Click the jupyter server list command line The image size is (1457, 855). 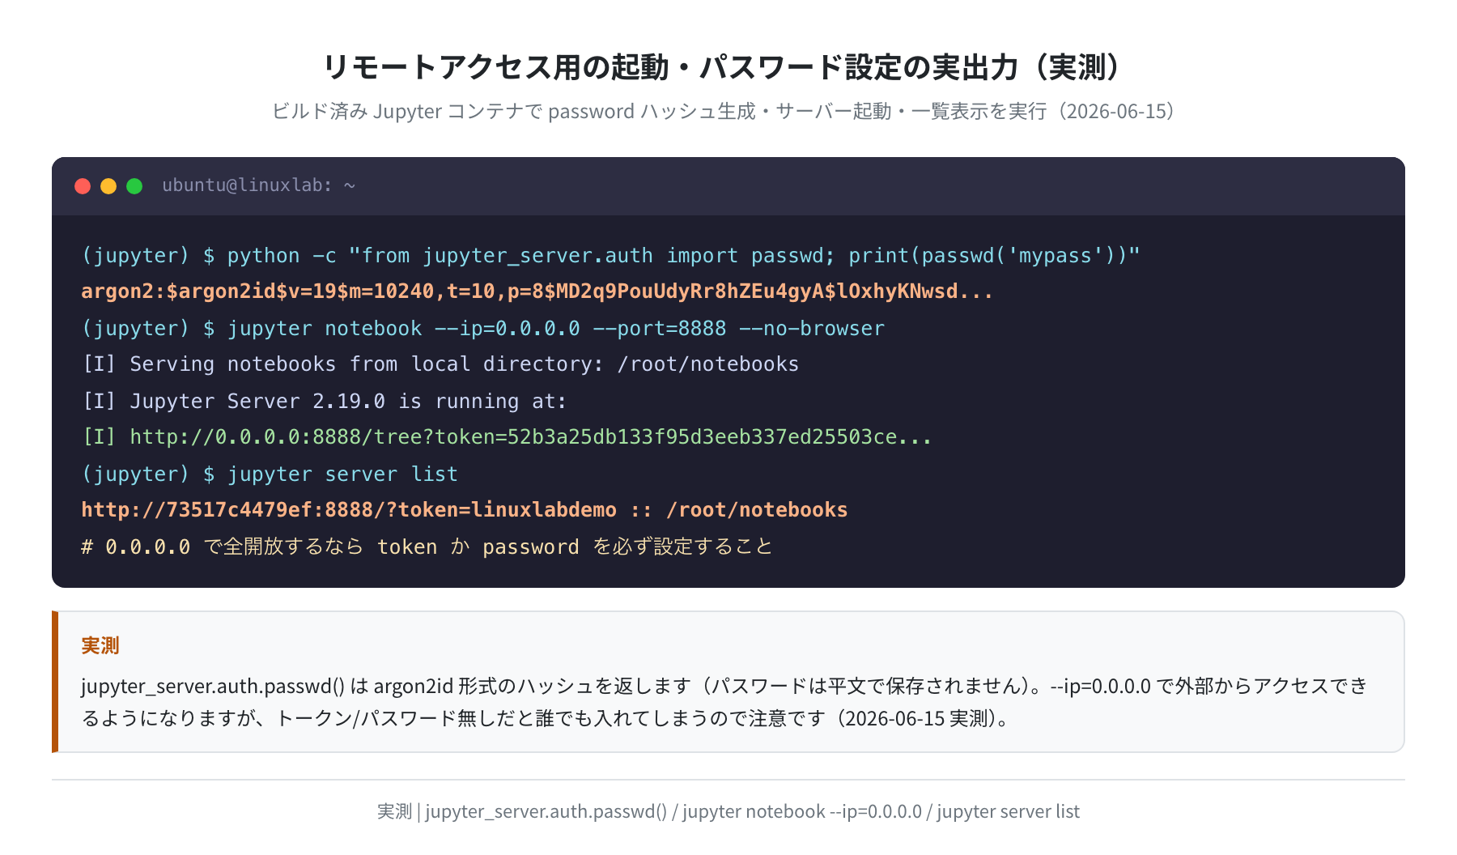point(270,474)
